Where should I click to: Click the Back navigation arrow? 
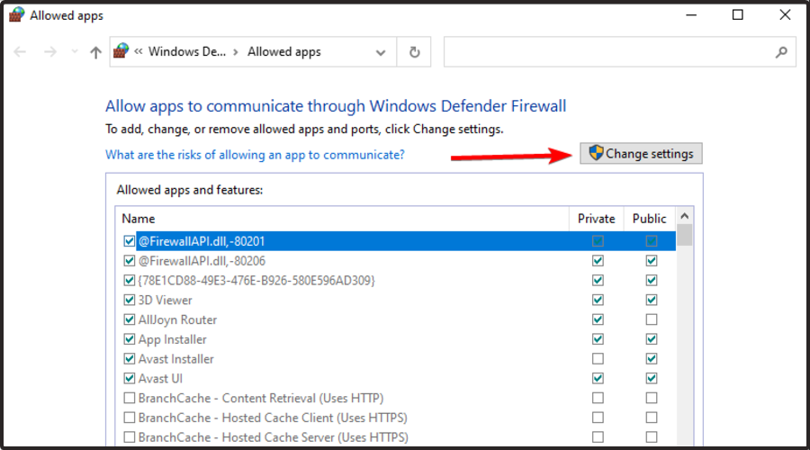coord(21,52)
